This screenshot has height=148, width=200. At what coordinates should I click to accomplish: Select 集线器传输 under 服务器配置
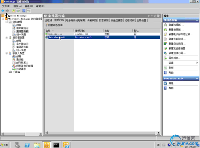coord(22,47)
